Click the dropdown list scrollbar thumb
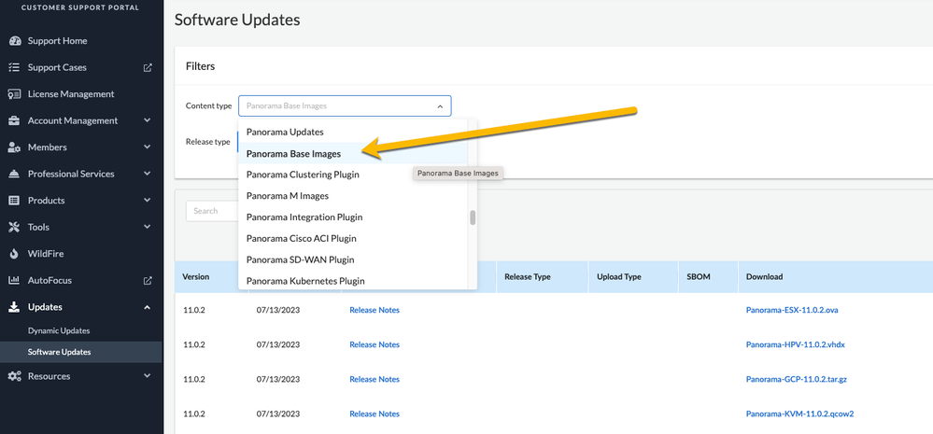 pos(473,218)
